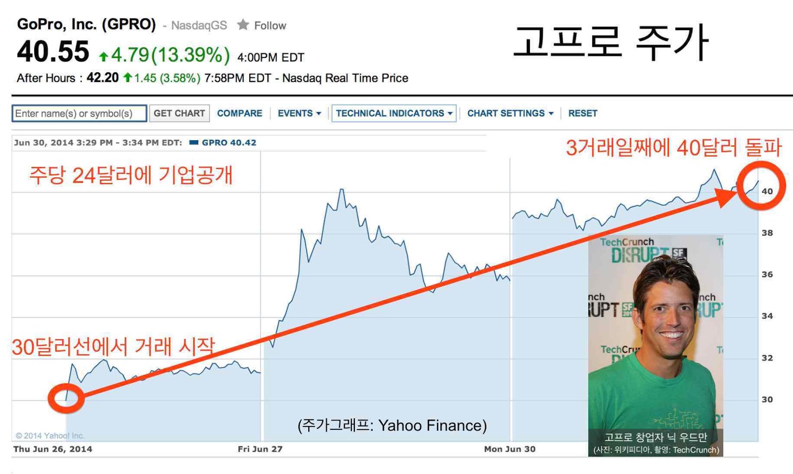This screenshot has height=474, width=793.
Task: Select the Fri Jun 27 date label
Action: [260, 449]
